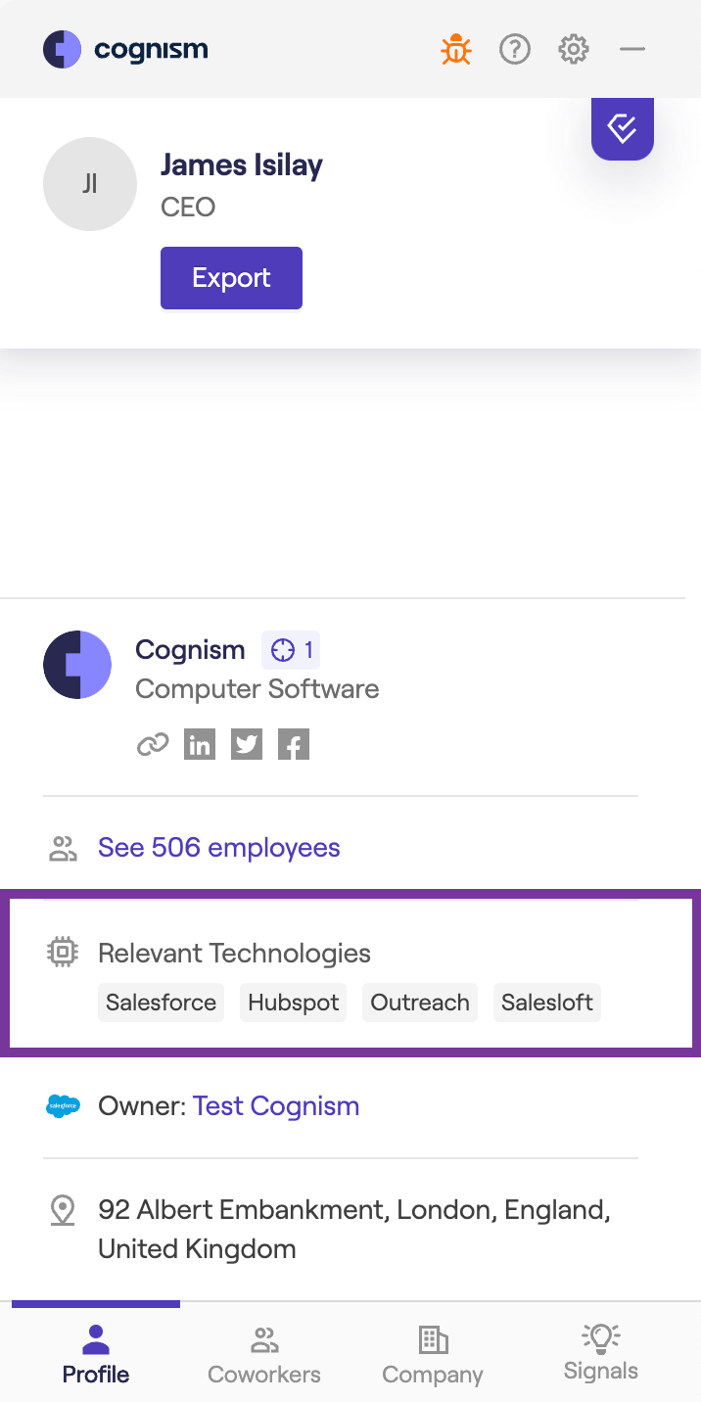Open Cognism's Facebook page icon
The image size is (701, 1402).
[294, 745]
